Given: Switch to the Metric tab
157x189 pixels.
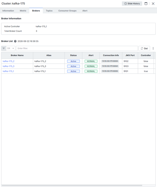Looking at the screenshot, I should click(23, 11).
